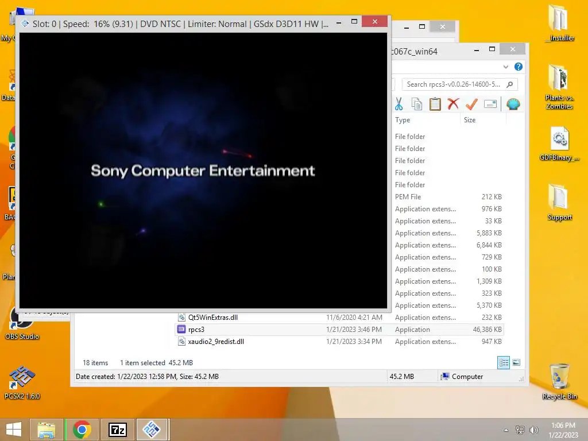Open the OBS Studio desktop shortcut
The image size is (588, 441).
[x=22, y=323]
